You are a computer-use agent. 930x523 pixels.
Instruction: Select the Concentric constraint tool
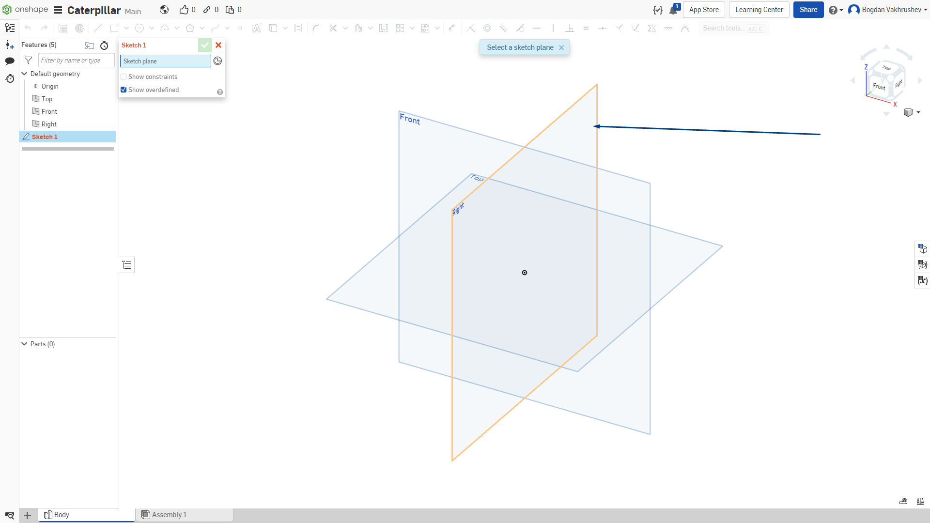click(487, 28)
